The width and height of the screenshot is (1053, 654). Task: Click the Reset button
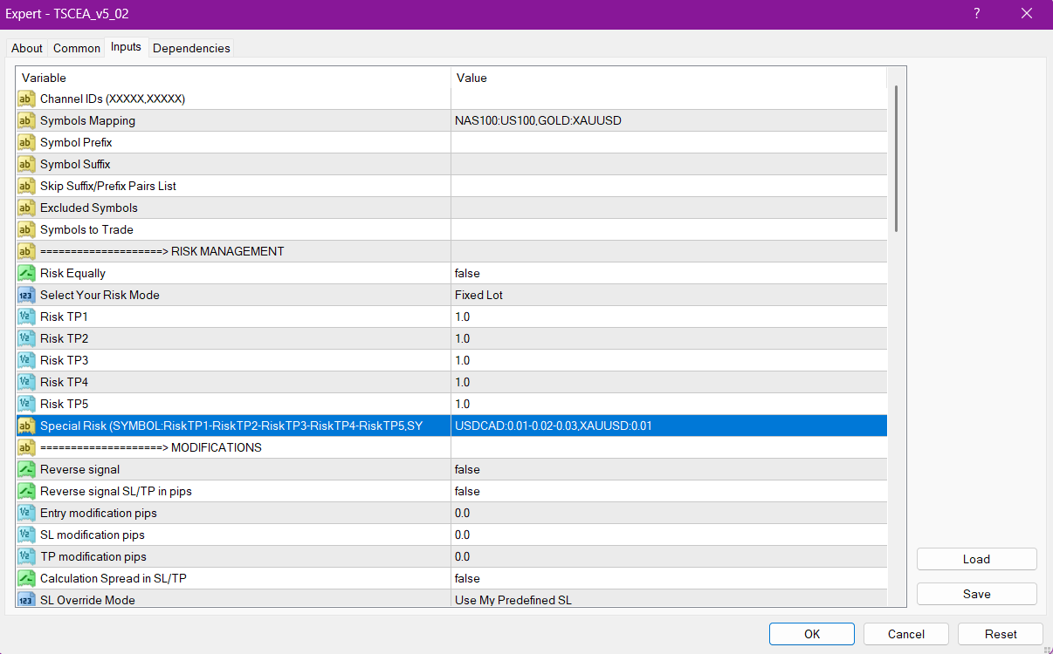click(x=1001, y=634)
